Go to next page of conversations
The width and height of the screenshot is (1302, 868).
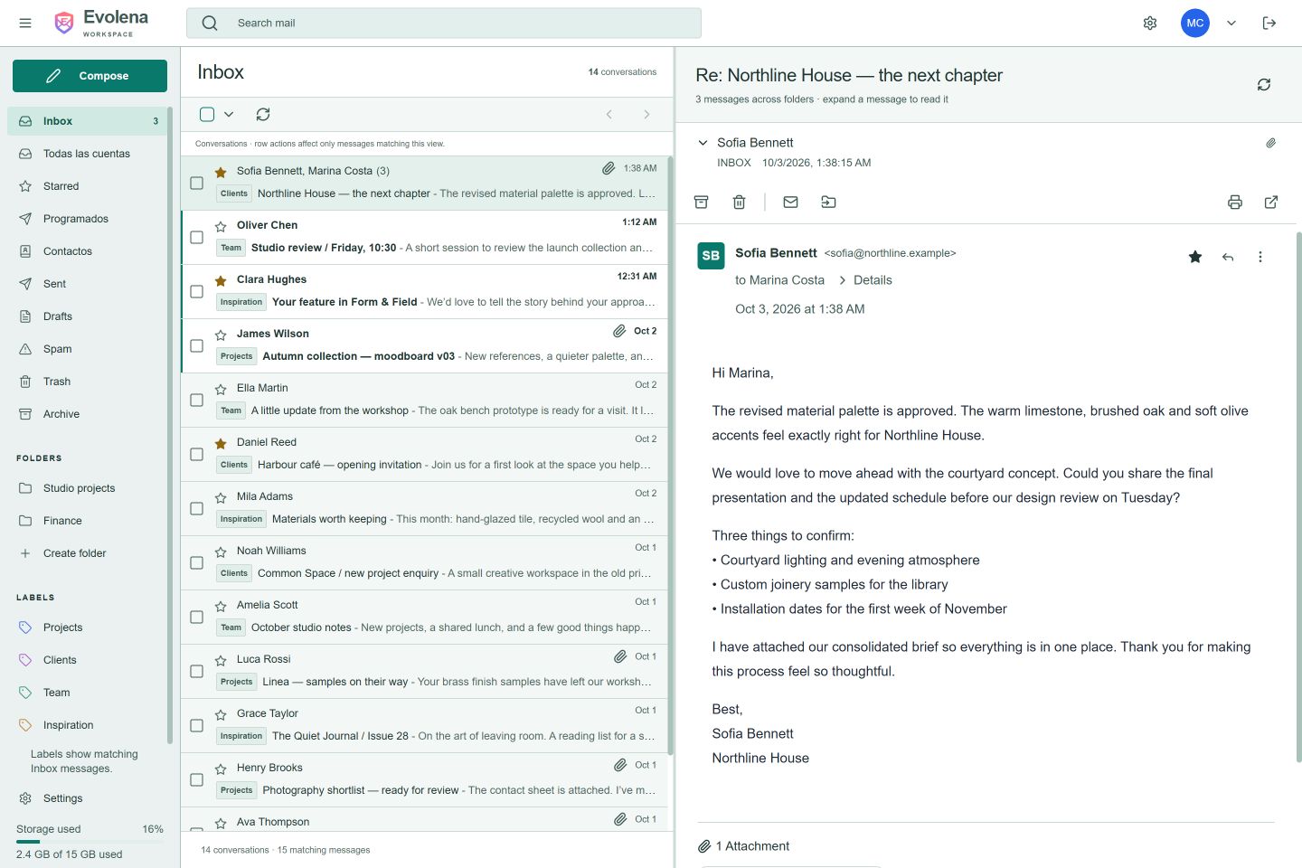(x=646, y=114)
